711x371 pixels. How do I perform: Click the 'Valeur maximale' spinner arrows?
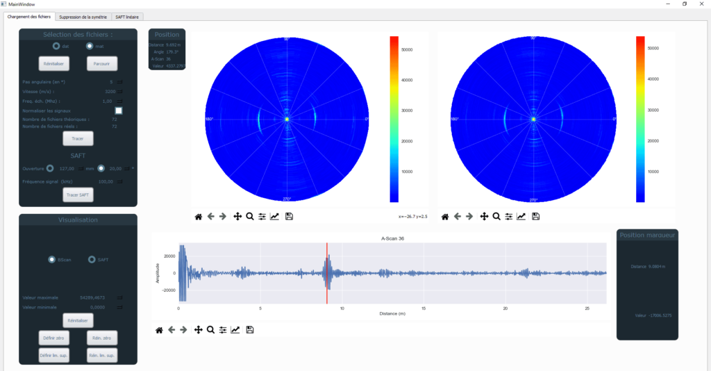coord(119,297)
